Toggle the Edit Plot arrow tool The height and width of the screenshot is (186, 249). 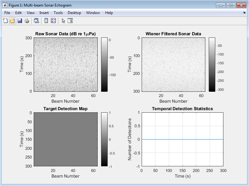coord(63,21)
